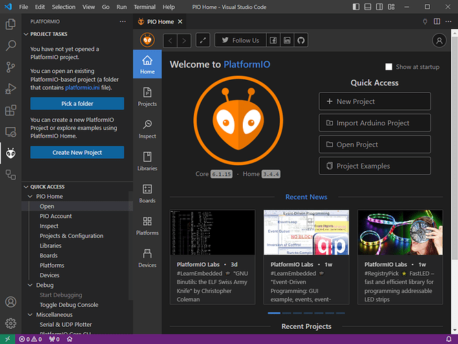Screen dimensions: 458x344
Task: Collapse the PROJECT TASKS section
Action: pyautogui.click(x=26, y=34)
